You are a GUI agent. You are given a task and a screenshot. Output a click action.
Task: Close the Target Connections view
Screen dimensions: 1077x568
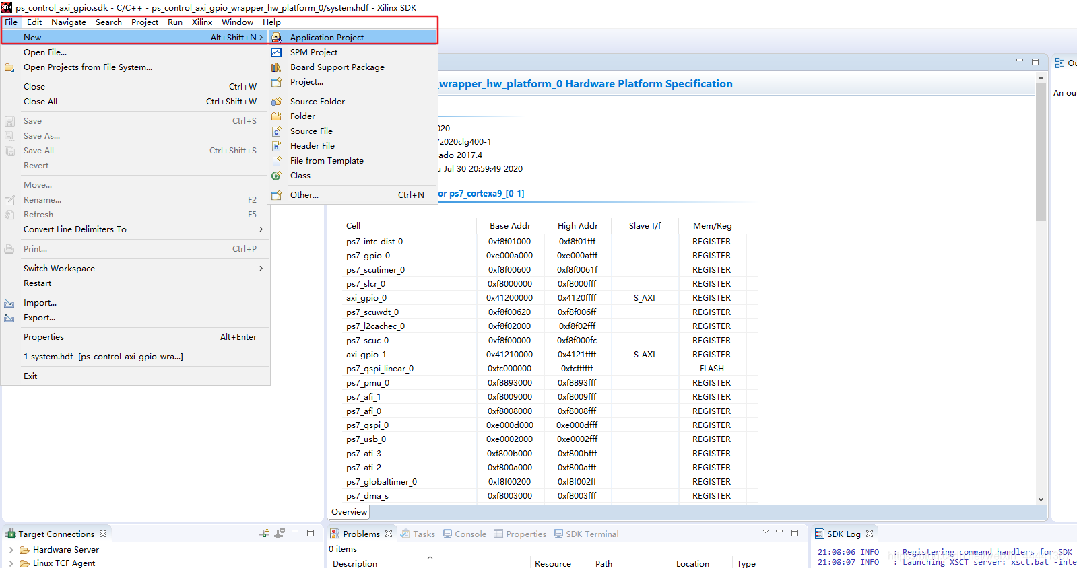(x=103, y=534)
